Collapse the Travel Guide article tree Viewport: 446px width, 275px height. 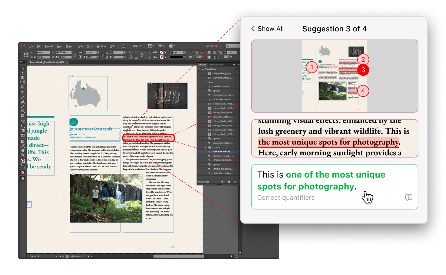(203, 69)
